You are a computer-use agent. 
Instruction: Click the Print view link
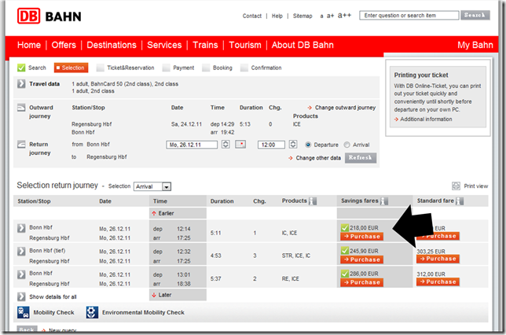click(476, 186)
